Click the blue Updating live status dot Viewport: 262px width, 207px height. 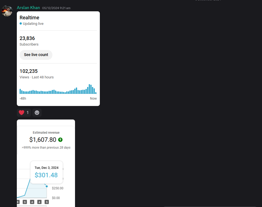[21, 23]
